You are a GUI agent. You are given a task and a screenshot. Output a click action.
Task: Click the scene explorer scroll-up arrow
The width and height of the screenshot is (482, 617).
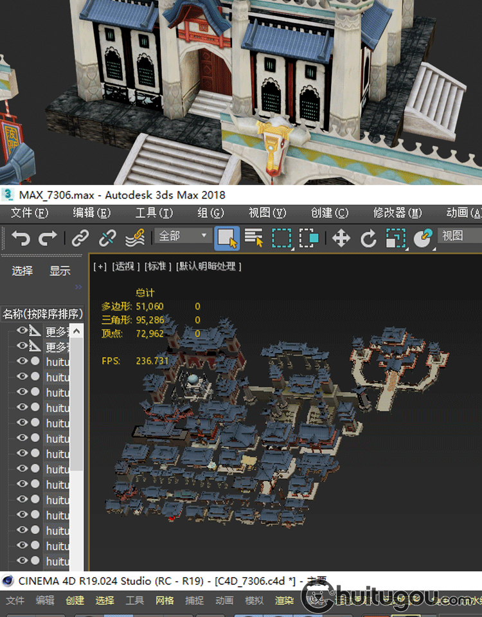coord(76,331)
